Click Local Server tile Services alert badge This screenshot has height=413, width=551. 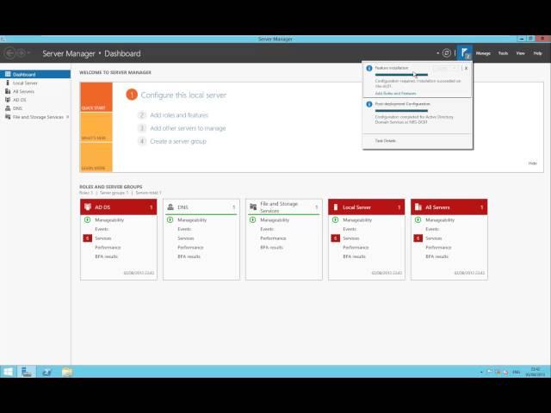(335, 238)
